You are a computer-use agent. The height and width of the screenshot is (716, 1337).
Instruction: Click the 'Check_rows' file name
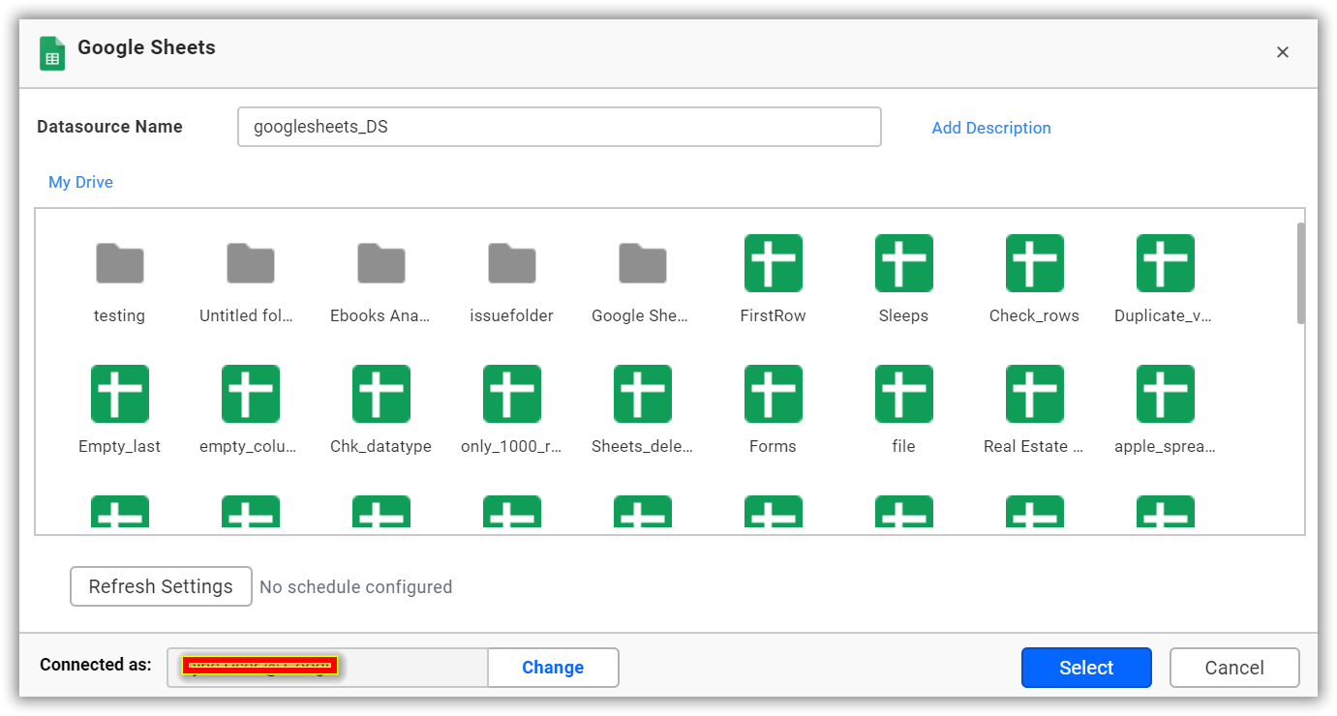[1035, 315]
